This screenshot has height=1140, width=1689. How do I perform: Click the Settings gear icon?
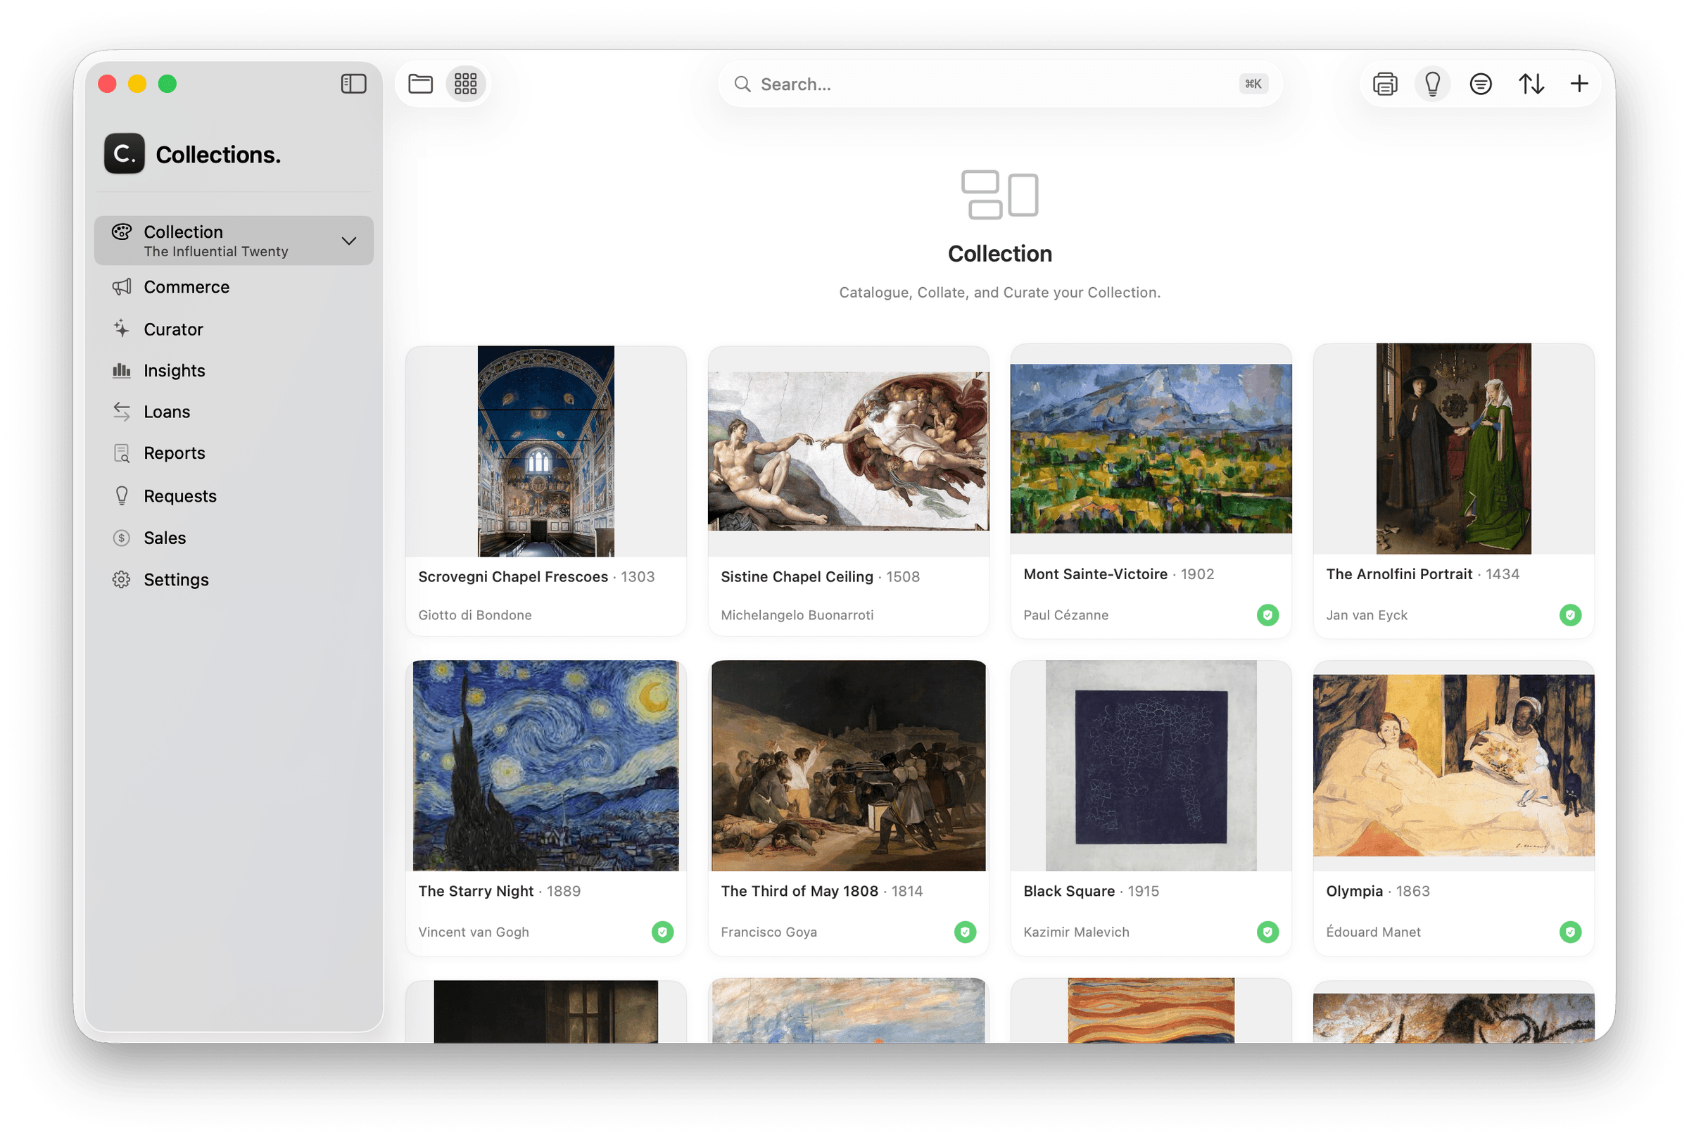click(x=121, y=580)
